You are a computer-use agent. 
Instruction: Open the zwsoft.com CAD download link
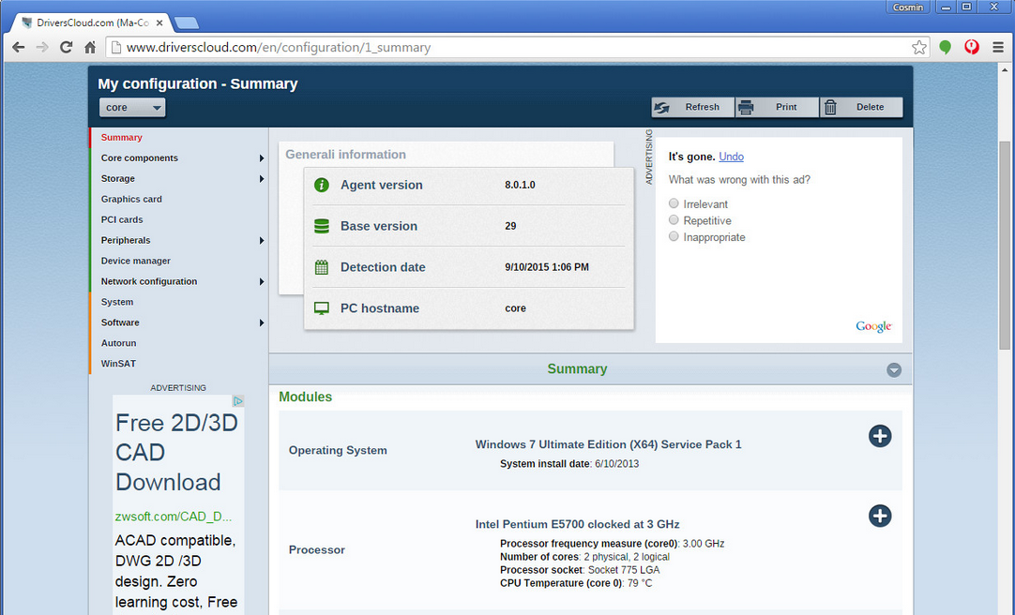[174, 517]
